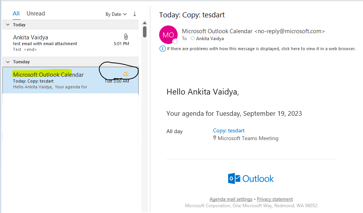Click the message list scrollbar up arrow
This screenshot has height=213, width=363.
(145, 22)
